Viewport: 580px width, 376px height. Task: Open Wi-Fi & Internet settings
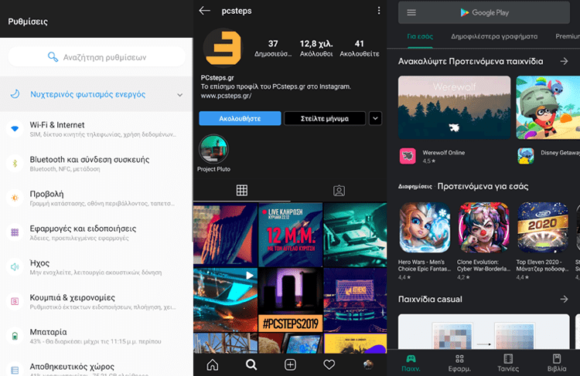point(96,129)
